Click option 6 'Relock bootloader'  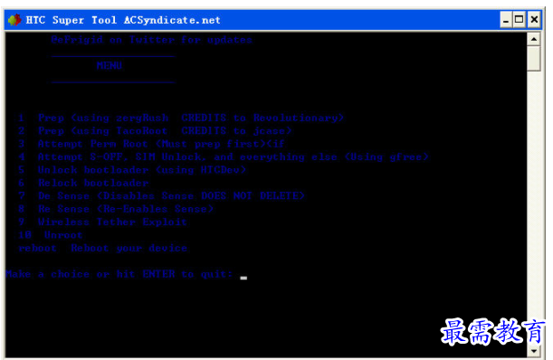[x=83, y=183]
